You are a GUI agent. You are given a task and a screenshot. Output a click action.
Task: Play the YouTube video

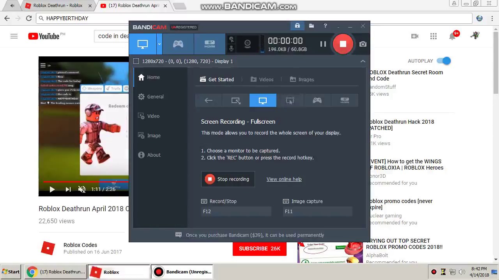pyautogui.click(x=52, y=189)
